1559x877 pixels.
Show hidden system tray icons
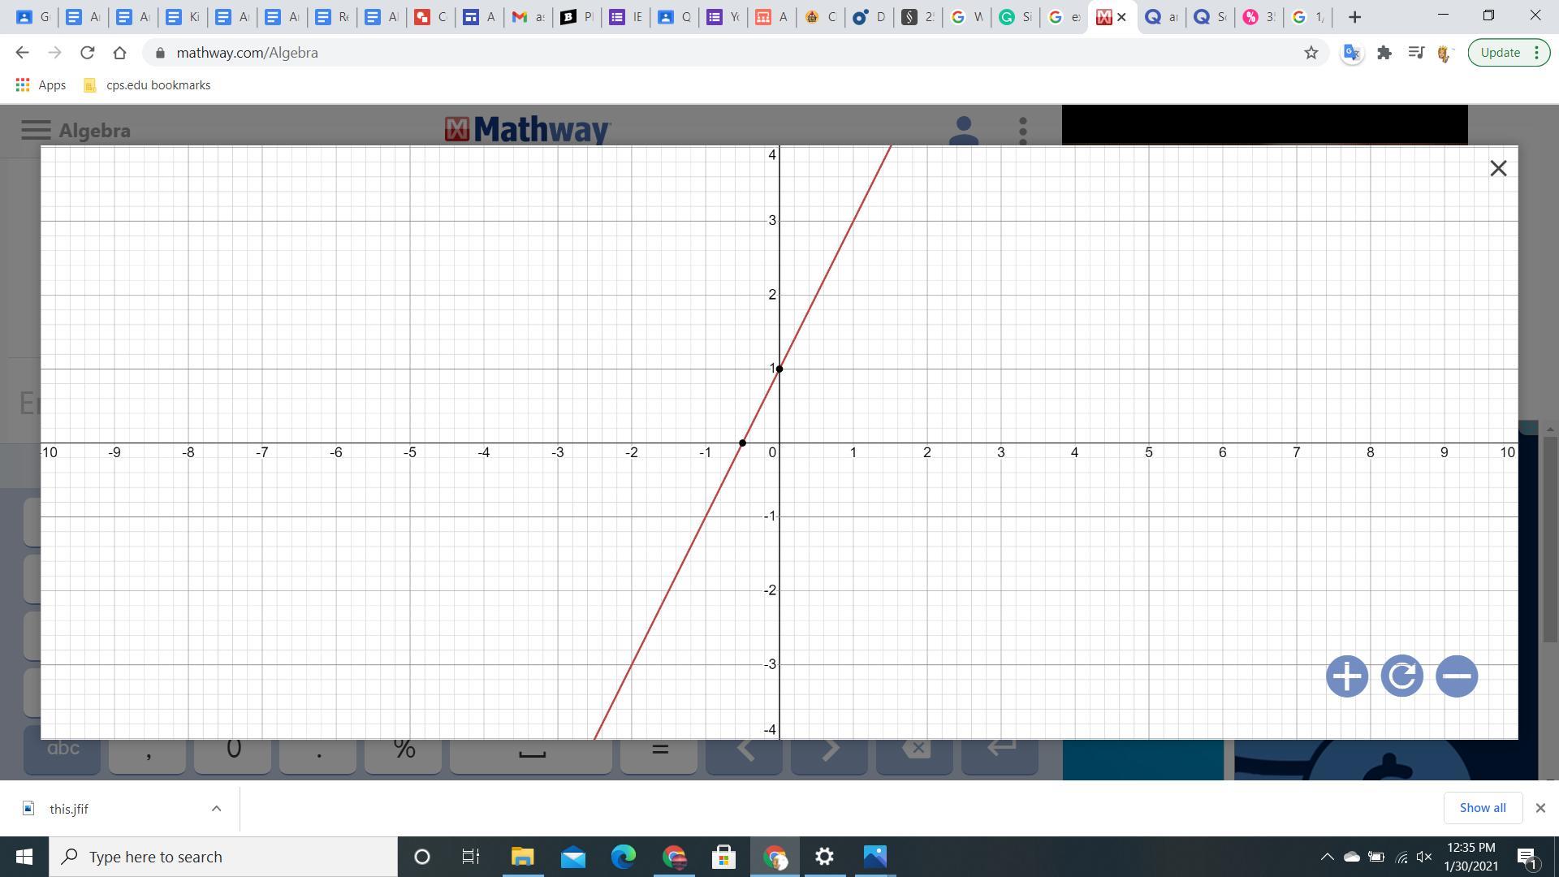tap(1327, 857)
